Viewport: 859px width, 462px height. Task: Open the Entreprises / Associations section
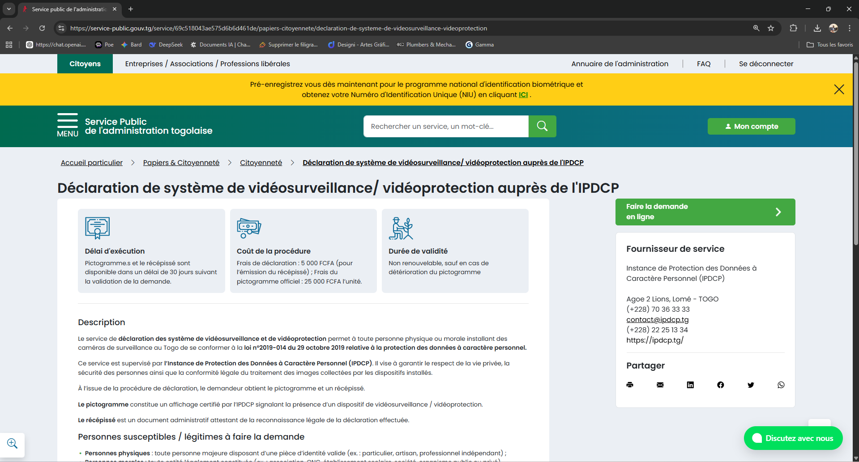(x=207, y=64)
